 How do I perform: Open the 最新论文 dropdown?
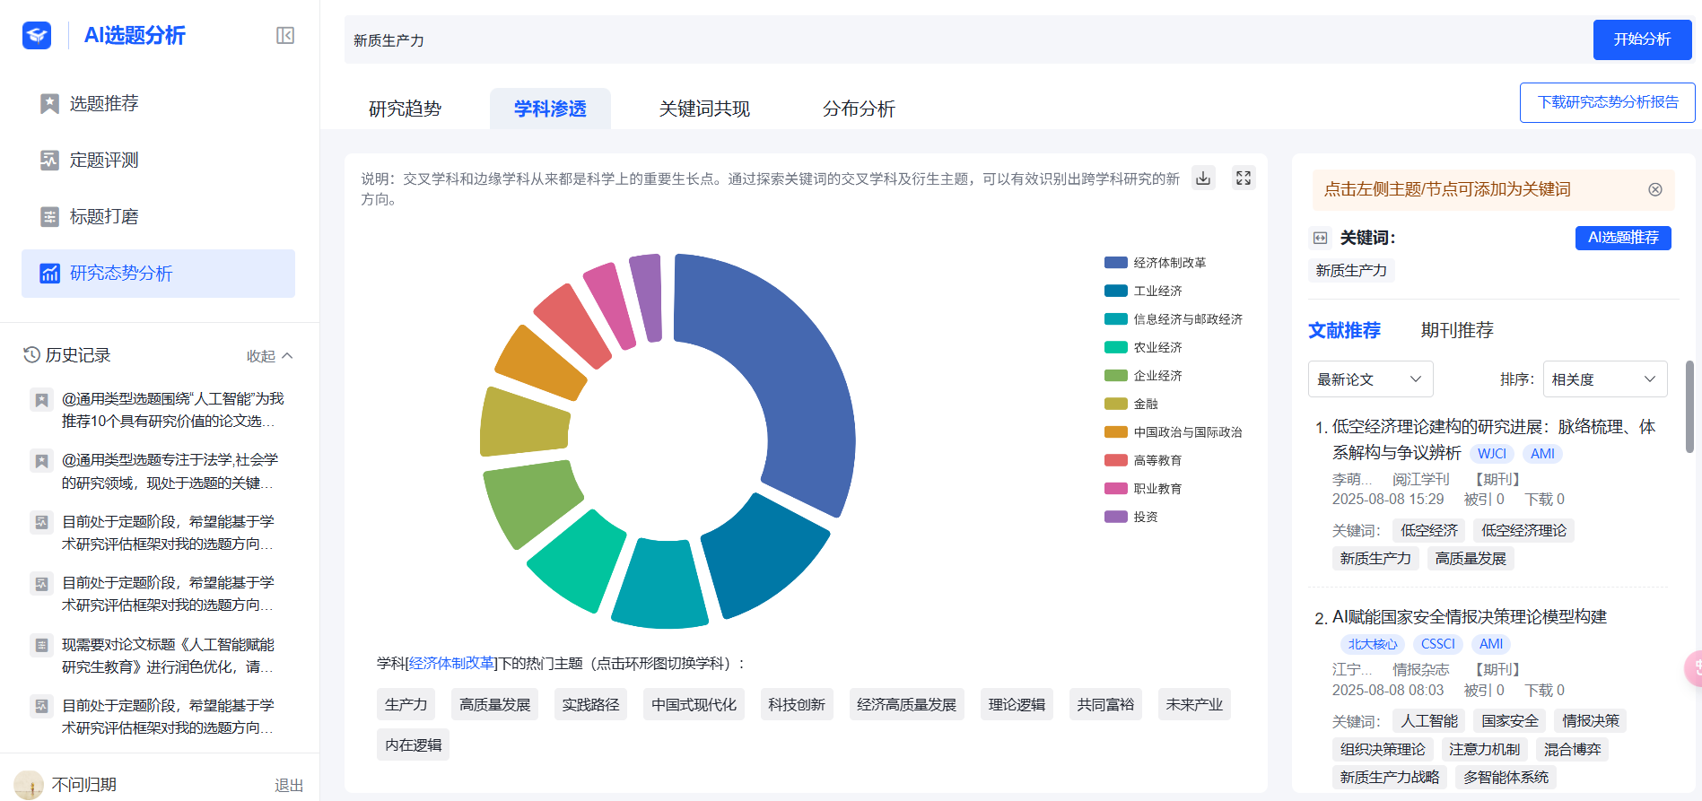pos(1369,379)
